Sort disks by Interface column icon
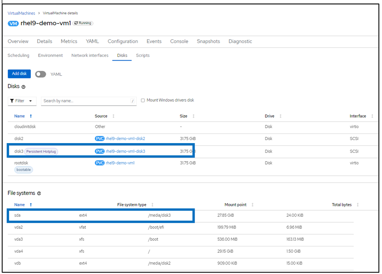 (372, 116)
